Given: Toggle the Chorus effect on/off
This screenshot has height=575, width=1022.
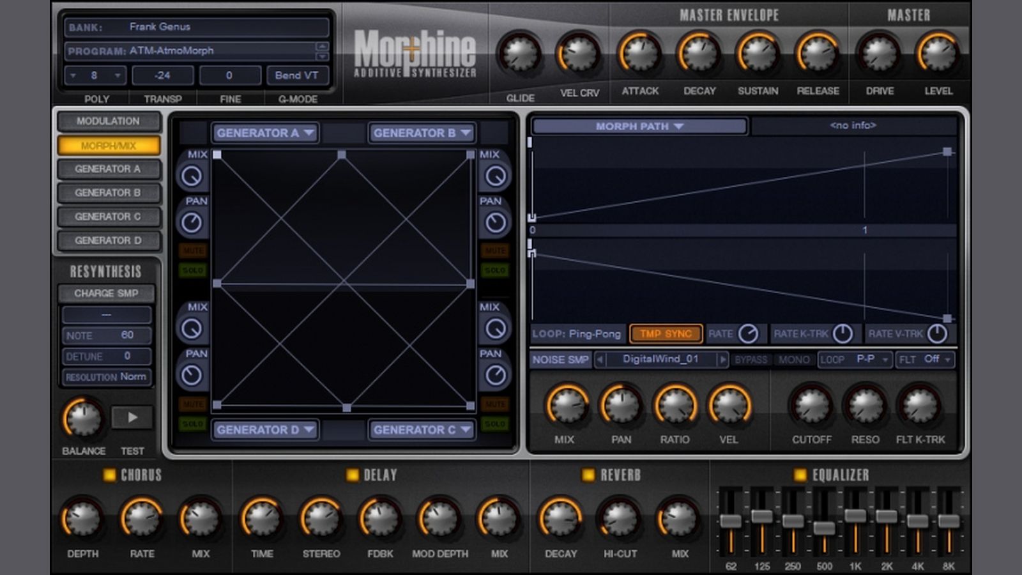Looking at the screenshot, I should 109,475.
